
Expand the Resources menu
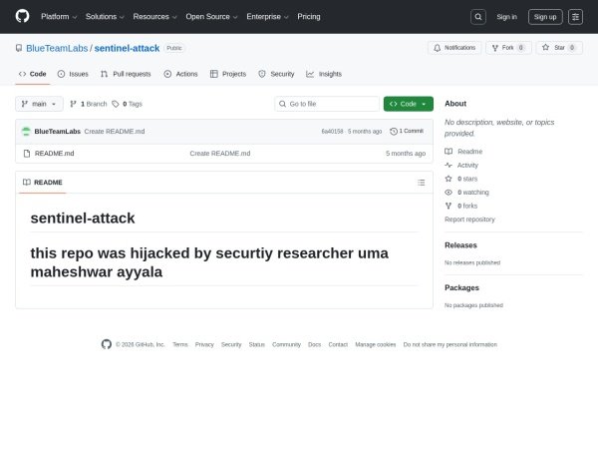(154, 17)
